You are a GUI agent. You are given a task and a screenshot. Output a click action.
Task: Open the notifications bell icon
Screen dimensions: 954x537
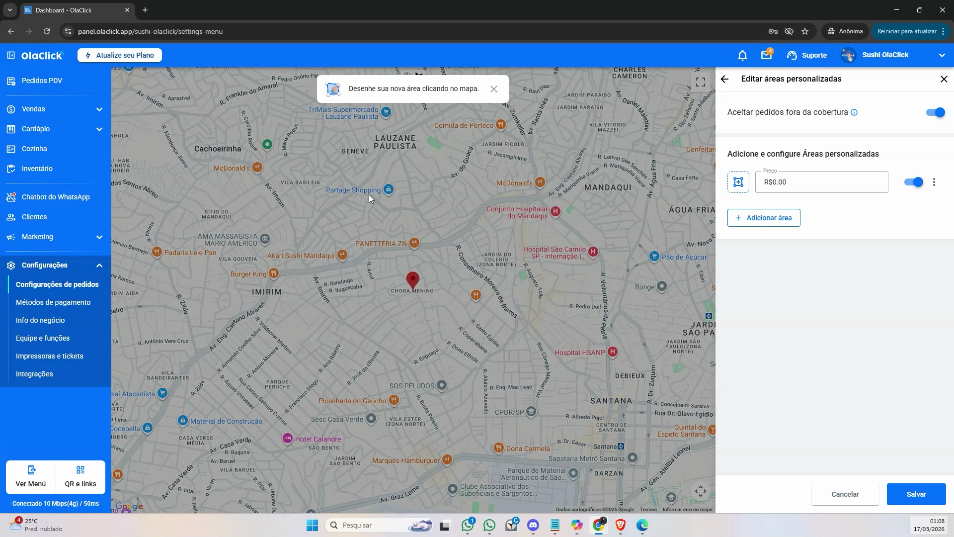742,55
